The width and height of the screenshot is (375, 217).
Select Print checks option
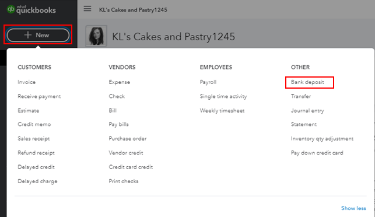[124, 181]
